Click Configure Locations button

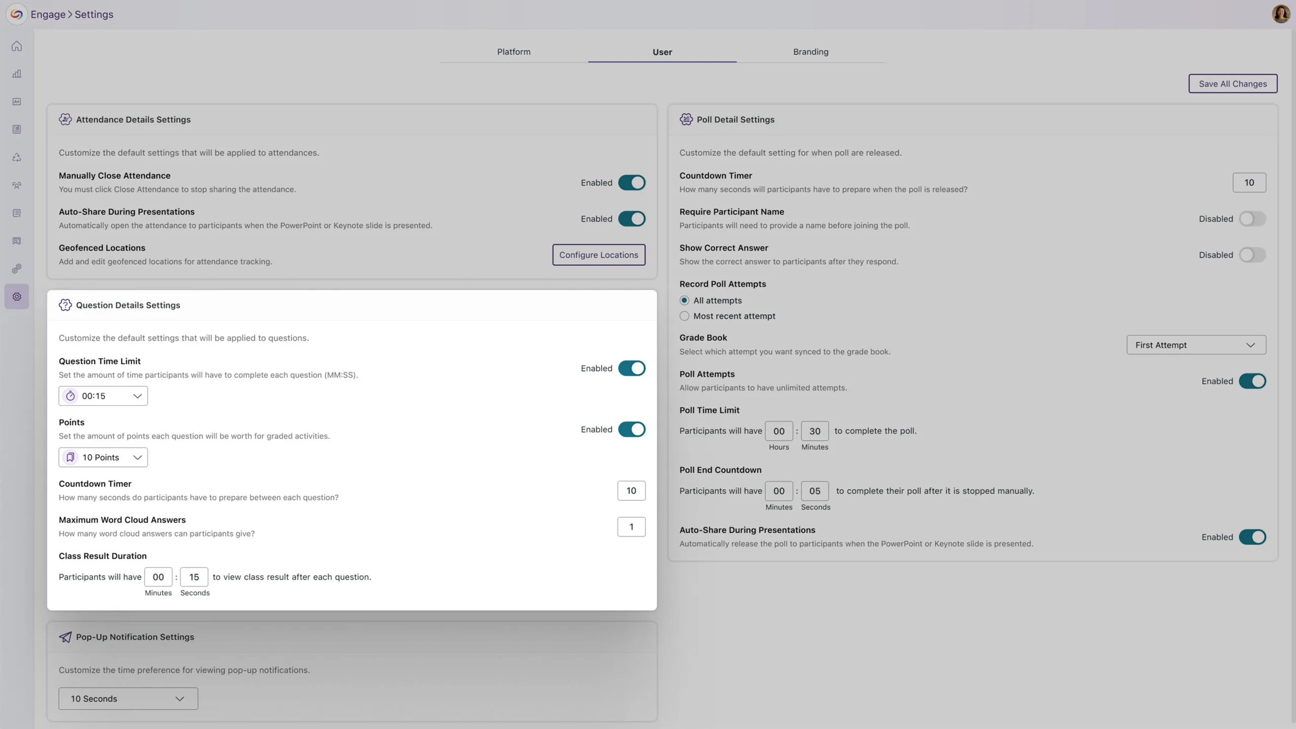598,255
